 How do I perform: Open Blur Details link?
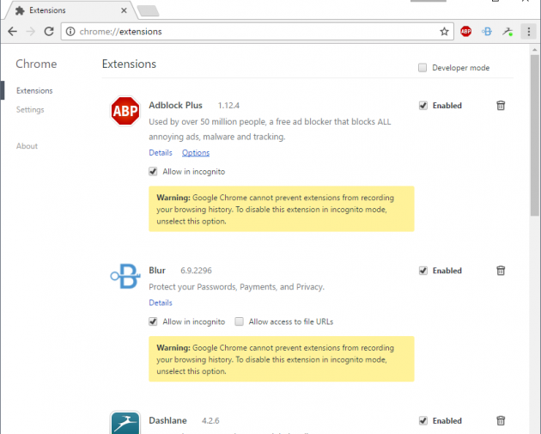(x=161, y=303)
